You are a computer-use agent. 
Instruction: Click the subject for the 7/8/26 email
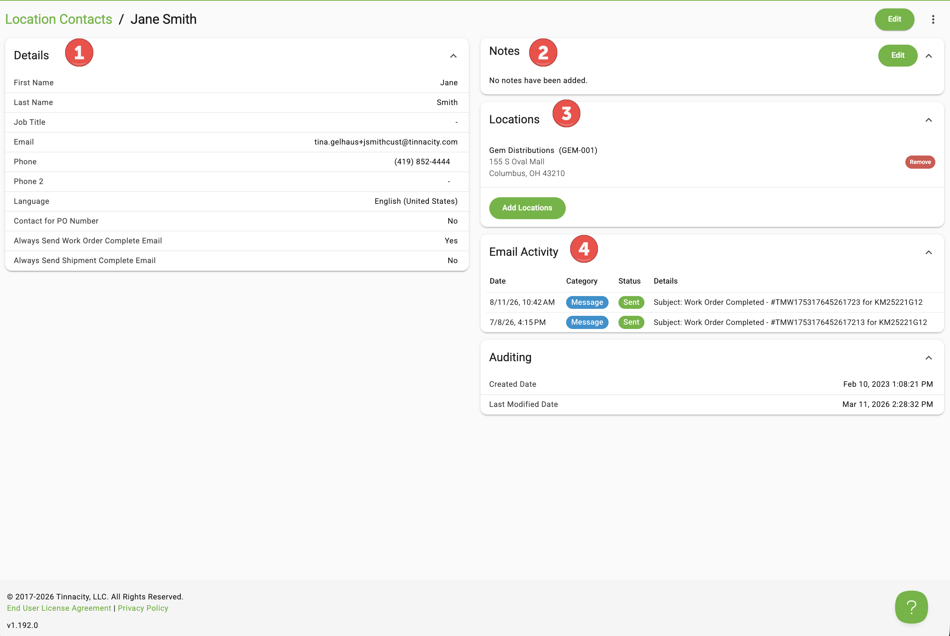pos(790,322)
